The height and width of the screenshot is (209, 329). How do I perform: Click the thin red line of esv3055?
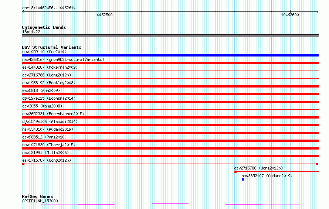(x=170, y=110)
